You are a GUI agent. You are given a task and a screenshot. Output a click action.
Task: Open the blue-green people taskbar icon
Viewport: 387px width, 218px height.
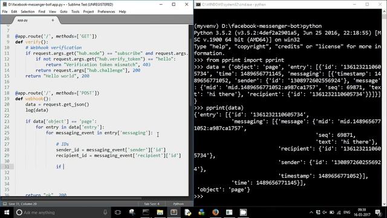pyautogui.click(x=201, y=213)
